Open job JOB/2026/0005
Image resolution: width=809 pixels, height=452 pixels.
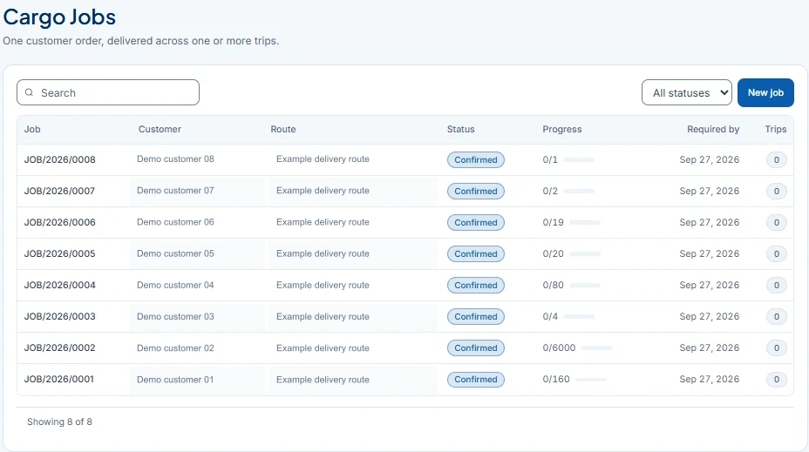[x=60, y=254]
